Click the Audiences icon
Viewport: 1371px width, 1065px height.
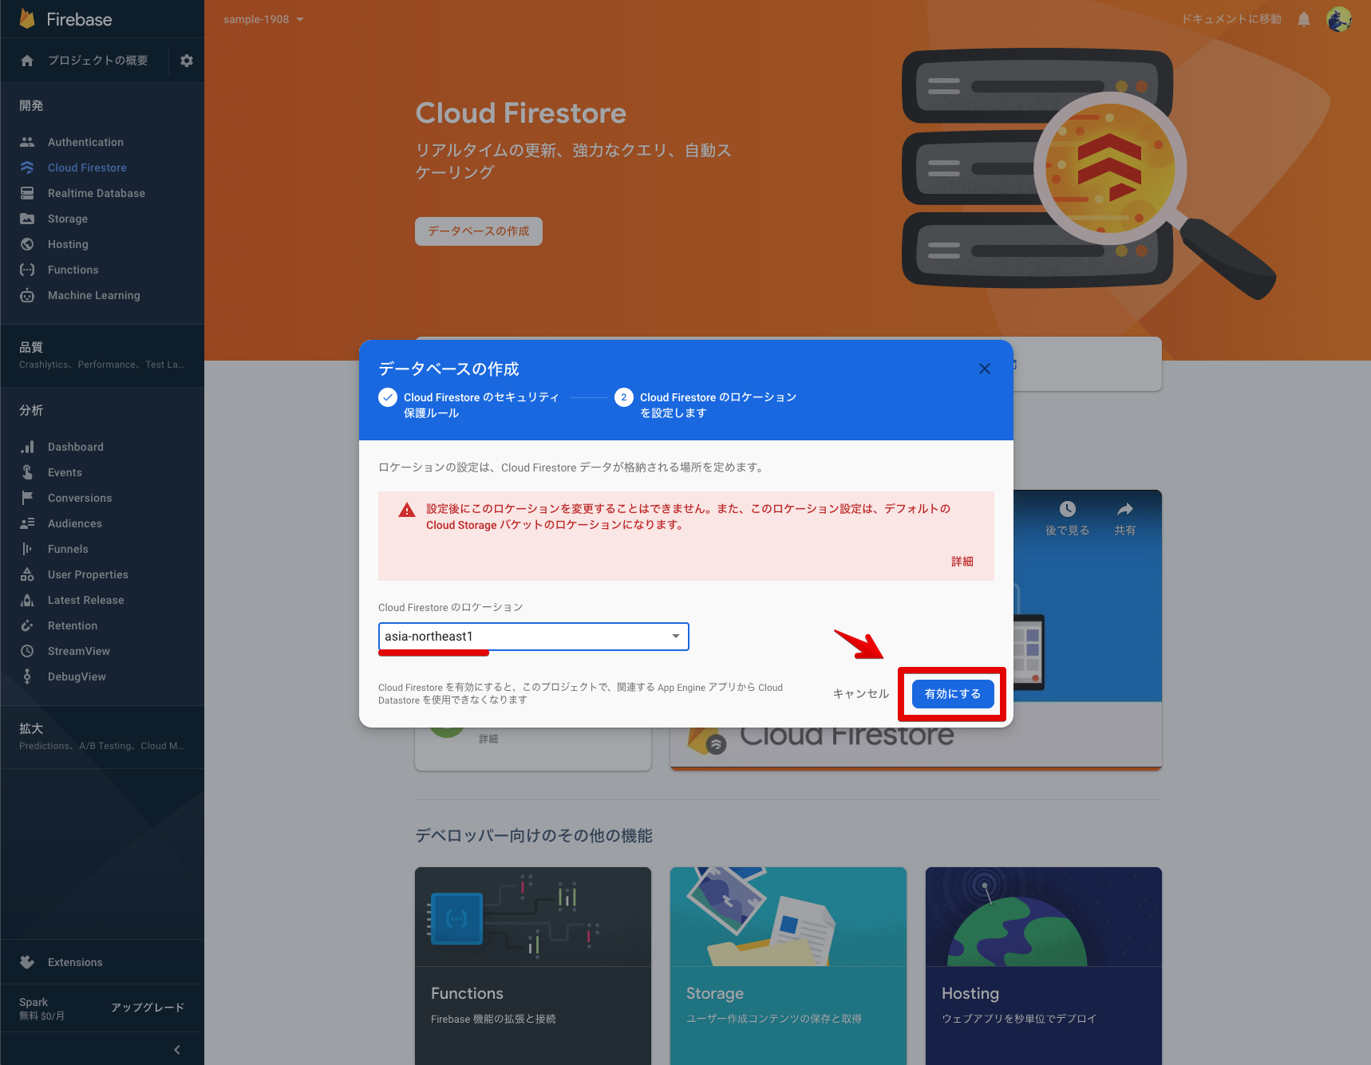point(27,523)
